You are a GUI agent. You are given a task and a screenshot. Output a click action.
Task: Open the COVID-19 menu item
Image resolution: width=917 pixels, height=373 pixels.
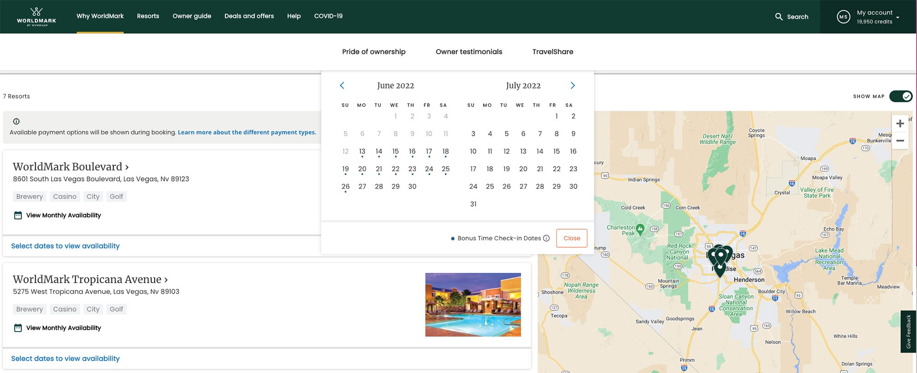coord(328,16)
